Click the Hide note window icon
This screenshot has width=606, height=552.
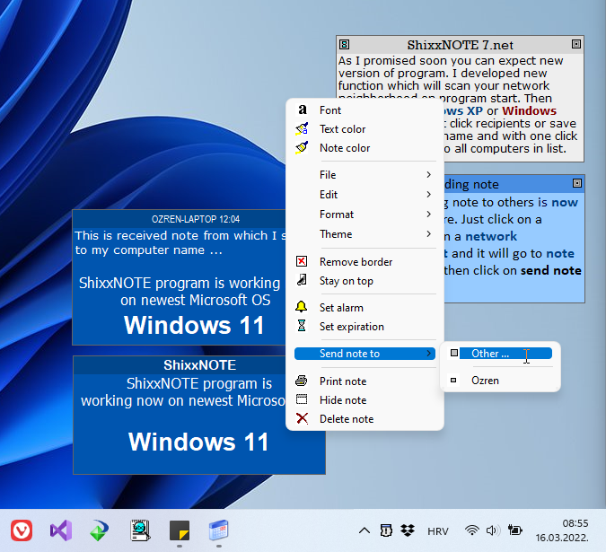302,399
